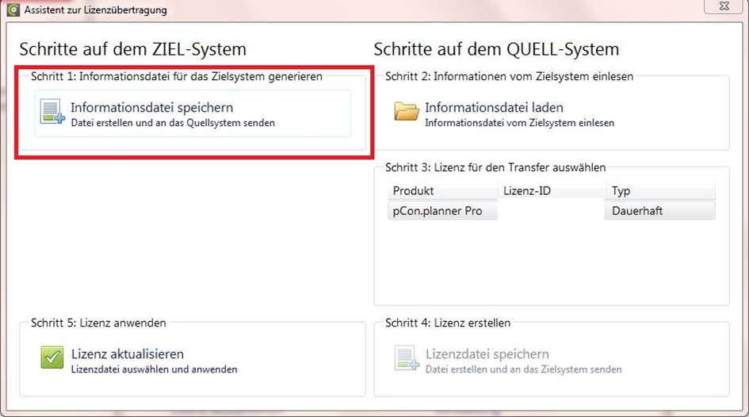This screenshot has height=417, width=749.
Task: Click the 'Schritt 5: Lizenz anwenden' group label
Action: pyautogui.click(x=98, y=323)
